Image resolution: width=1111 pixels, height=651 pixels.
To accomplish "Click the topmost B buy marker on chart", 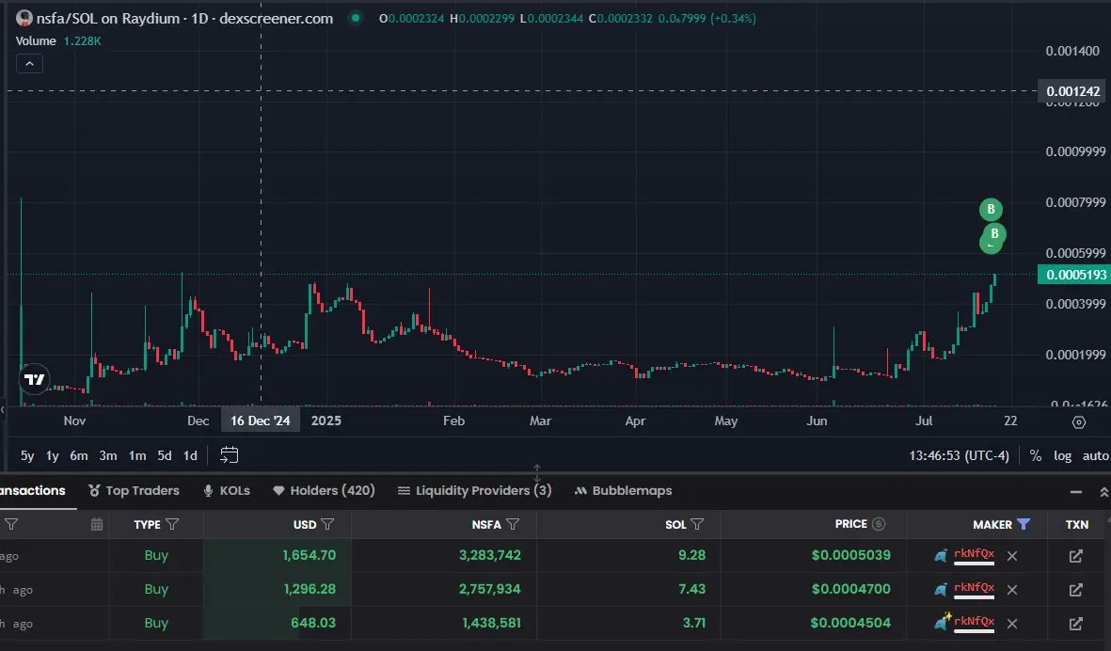I will 991,209.
